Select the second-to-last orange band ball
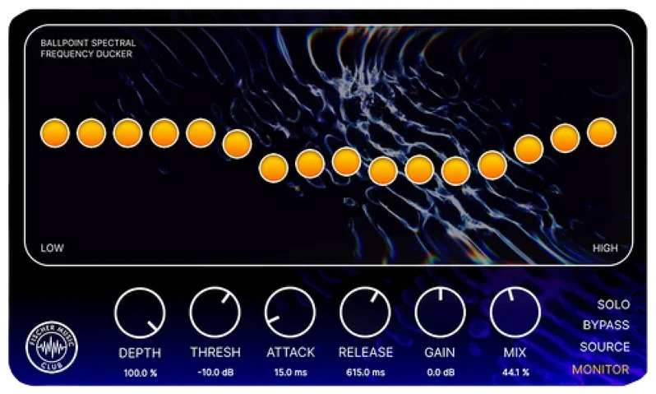The image size is (656, 394). [566, 137]
